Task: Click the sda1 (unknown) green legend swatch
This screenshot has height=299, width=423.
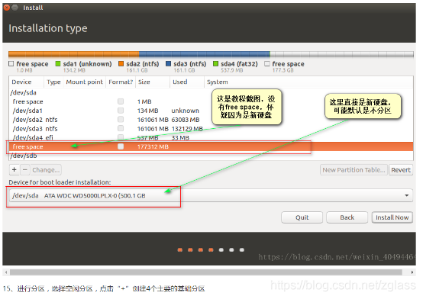Action: point(58,64)
